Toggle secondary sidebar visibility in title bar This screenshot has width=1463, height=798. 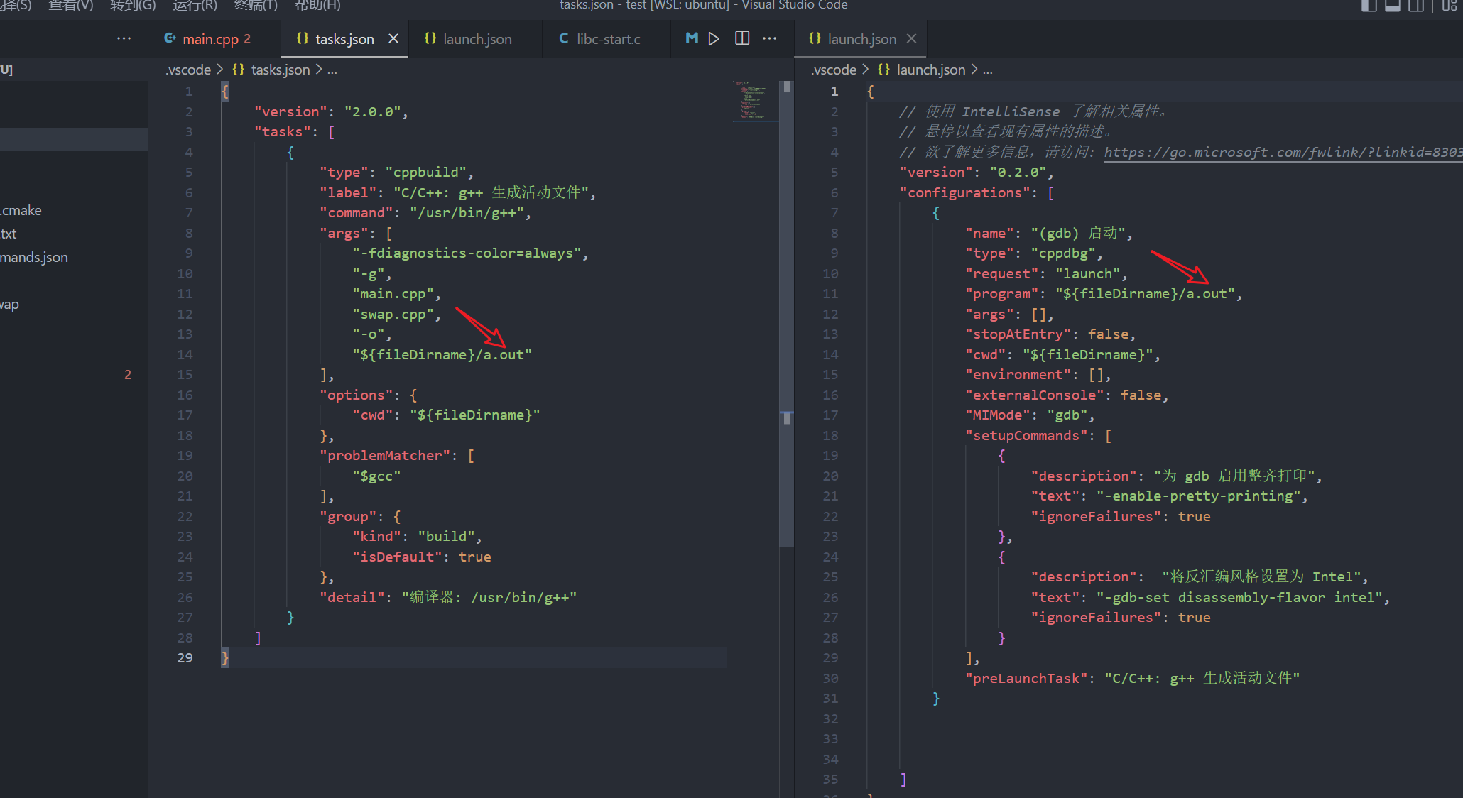tap(1416, 6)
